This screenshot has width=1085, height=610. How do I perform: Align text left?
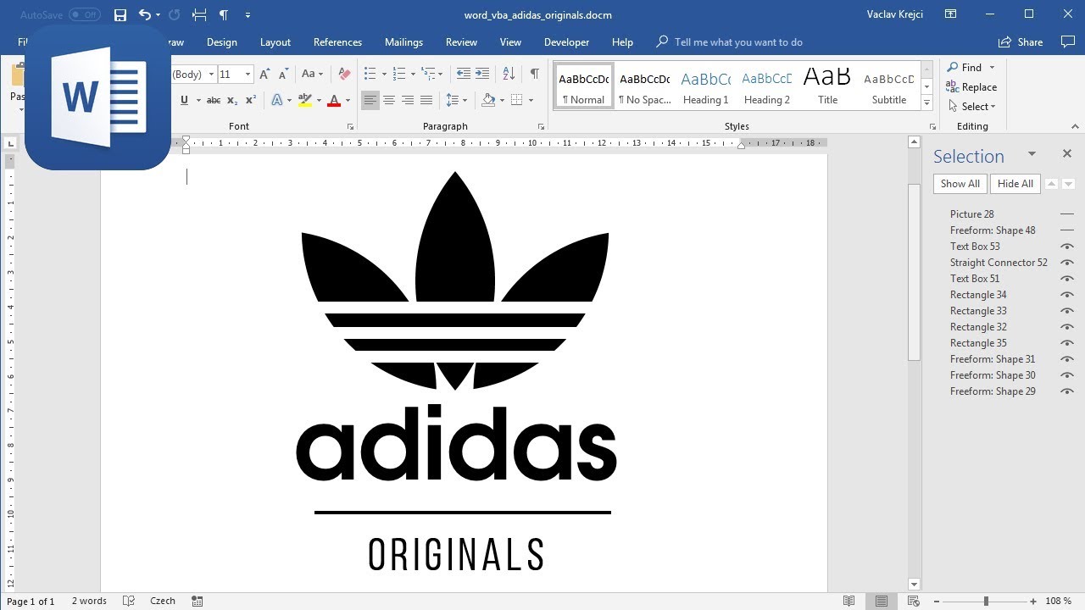point(370,100)
